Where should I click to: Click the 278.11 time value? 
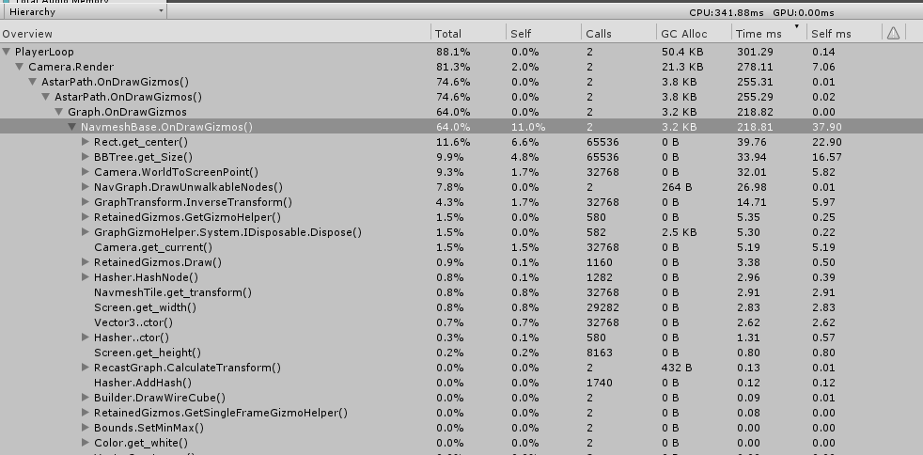tap(753, 67)
